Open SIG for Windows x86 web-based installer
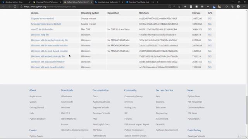Screen dimensions: 248x139 pos(210,67)
